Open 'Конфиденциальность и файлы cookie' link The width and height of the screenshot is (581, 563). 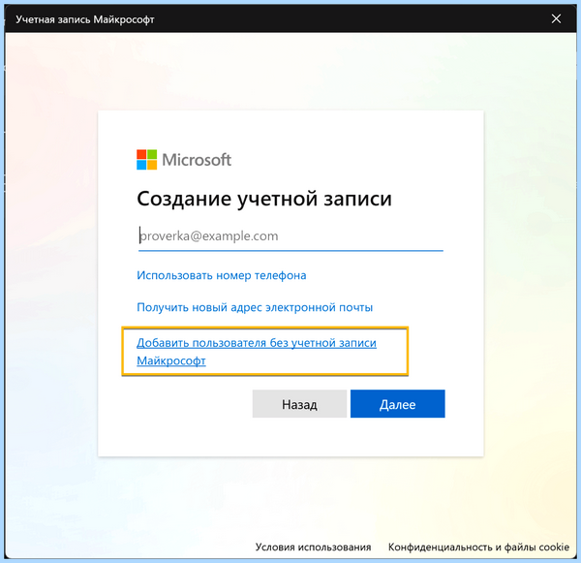tap(478, 547)
